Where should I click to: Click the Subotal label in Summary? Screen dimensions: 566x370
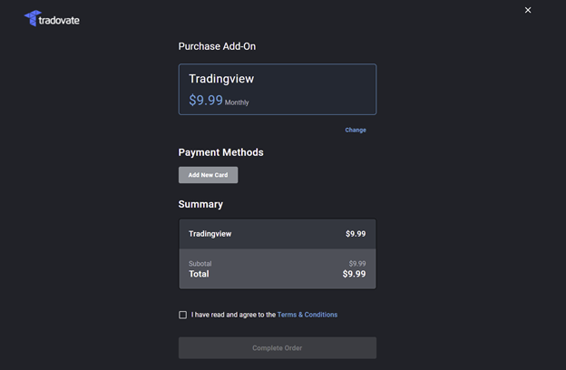pos(200,264)
